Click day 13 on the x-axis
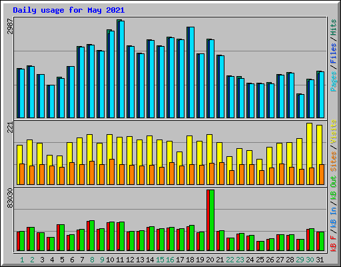Viewport: 341px width, 267px height. pos(140,260)
